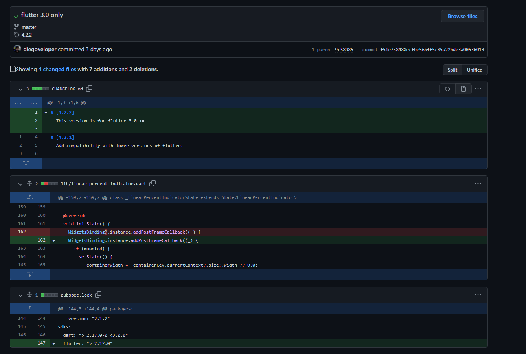Screen dimensions: 526x354
Task: Click added line number 162
Action: pos(42,240)
